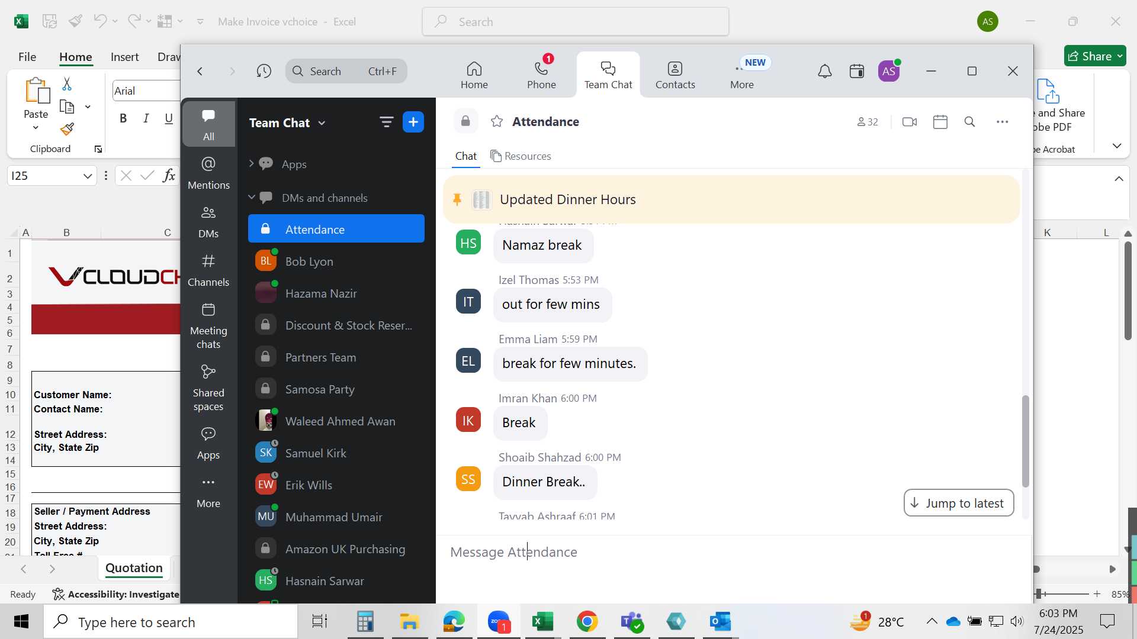The width and height of the screenshot is (1137, 639).
Task: Click the Message Attendance input box
Action: tap(734, 552)
